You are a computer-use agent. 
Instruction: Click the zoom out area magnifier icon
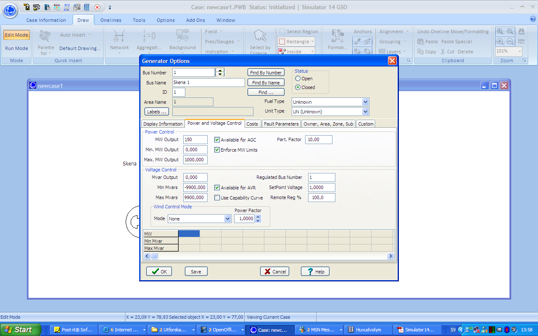click(510, 31)
